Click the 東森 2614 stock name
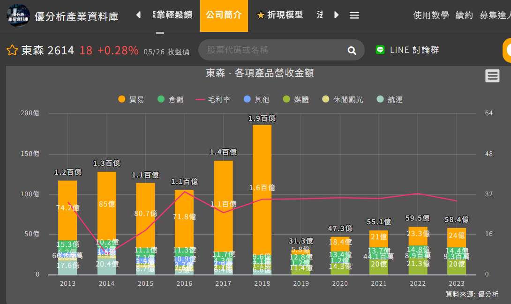Screen dimensions: 511x304 (47, 51)
